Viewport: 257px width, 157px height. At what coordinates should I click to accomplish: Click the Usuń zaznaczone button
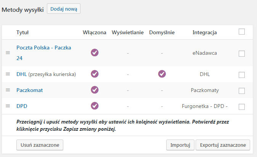(x=40, y=145)
